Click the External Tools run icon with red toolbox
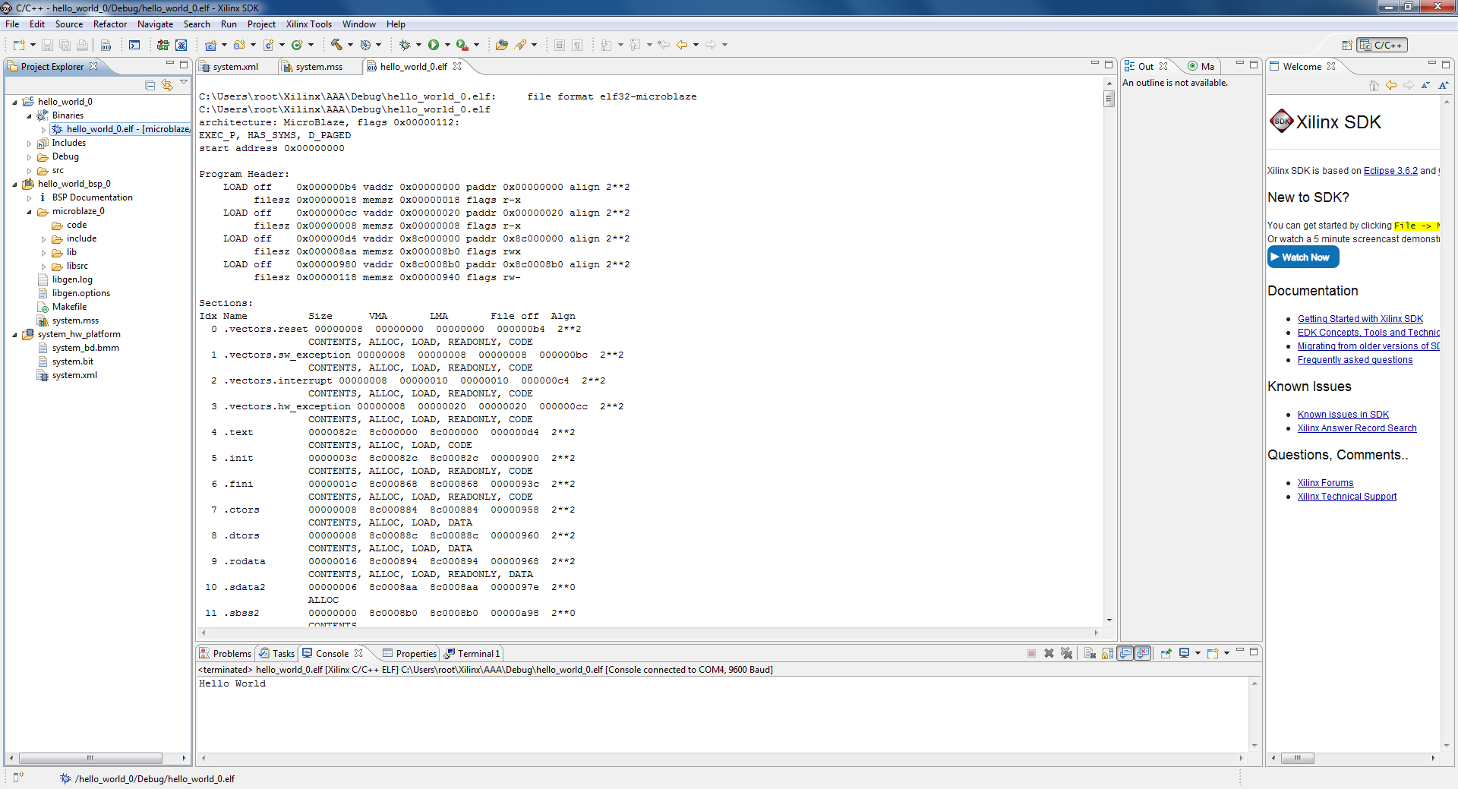Viewport: 1458px width, 789px height. pyautogui.click(x=462, y=45)
